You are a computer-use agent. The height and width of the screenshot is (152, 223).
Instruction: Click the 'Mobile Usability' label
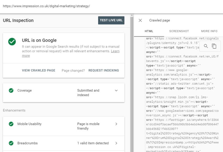tap(30, 124)
